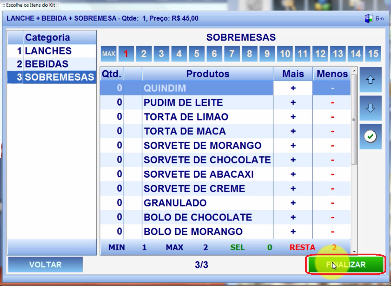Click the scrollbar down arrow
The height and width of the screenshot is (286, 391).
(x=354, y=251)
